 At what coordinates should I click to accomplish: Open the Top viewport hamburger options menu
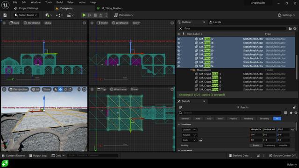pos(92,89)
